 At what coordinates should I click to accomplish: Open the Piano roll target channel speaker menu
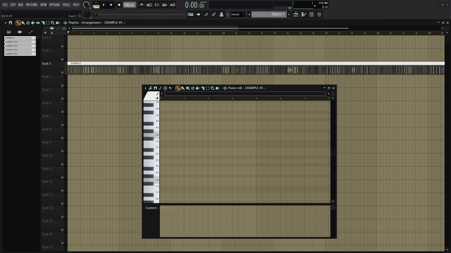[225, 88]
